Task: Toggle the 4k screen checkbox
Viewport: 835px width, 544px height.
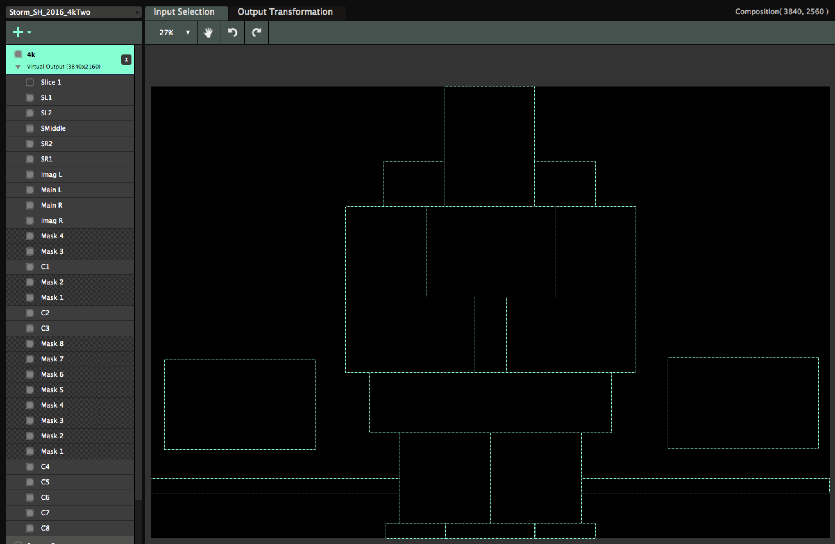Action: (18, 54)
